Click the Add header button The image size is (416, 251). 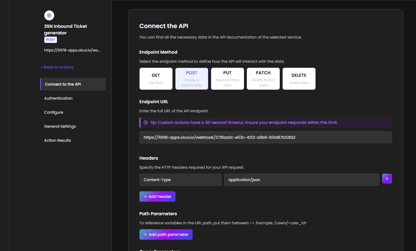point(157,197)
